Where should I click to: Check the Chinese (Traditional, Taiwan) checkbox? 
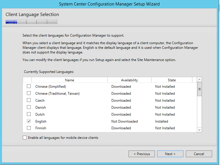pyautogui.click(x=29, y=93)
